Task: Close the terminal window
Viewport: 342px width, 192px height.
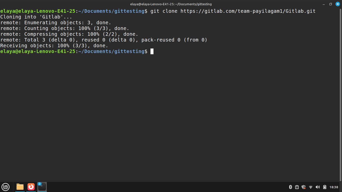Action: click(x=337, y=4)
